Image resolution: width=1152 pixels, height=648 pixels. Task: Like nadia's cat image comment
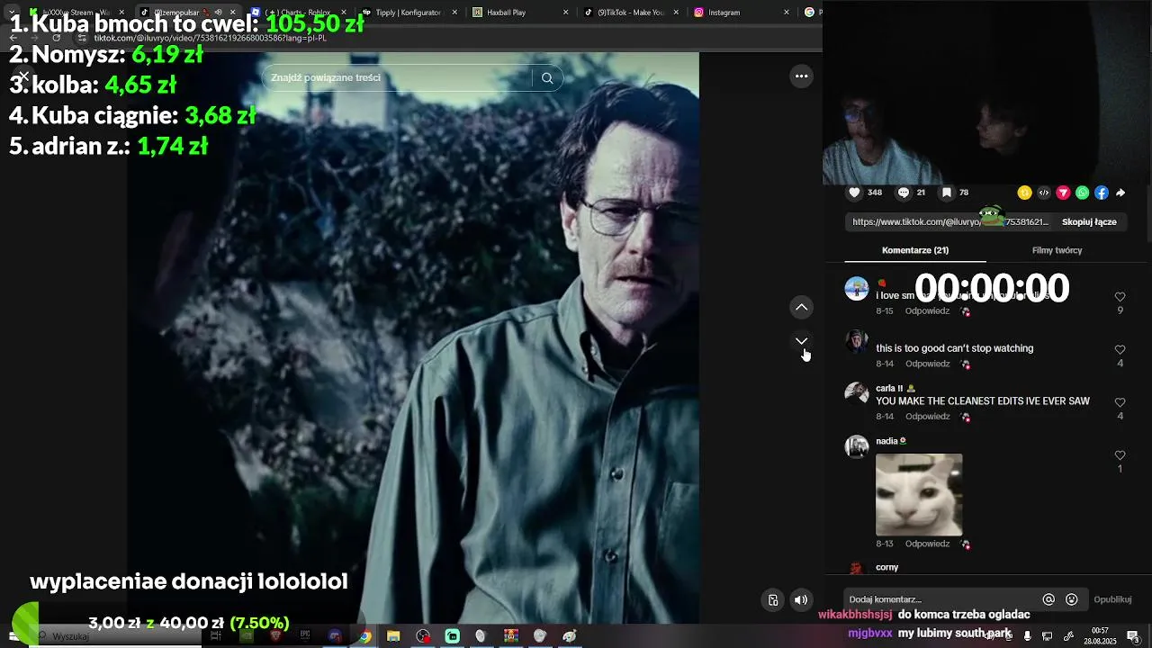tap(1120, 455)
